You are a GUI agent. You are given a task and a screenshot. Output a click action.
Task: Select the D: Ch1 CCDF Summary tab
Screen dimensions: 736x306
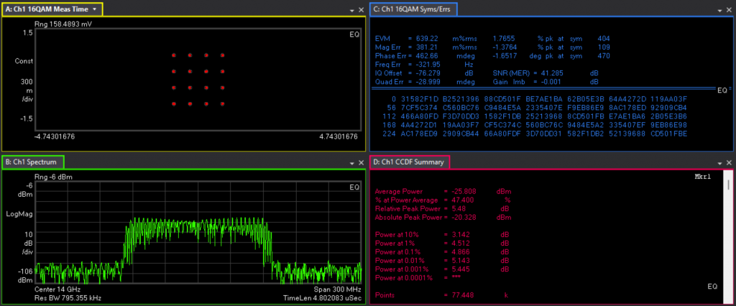tap(410, 162)
